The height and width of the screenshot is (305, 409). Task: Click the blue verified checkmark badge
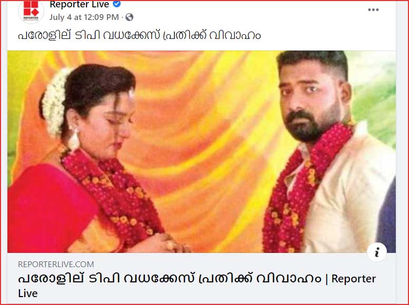[116, 4]
